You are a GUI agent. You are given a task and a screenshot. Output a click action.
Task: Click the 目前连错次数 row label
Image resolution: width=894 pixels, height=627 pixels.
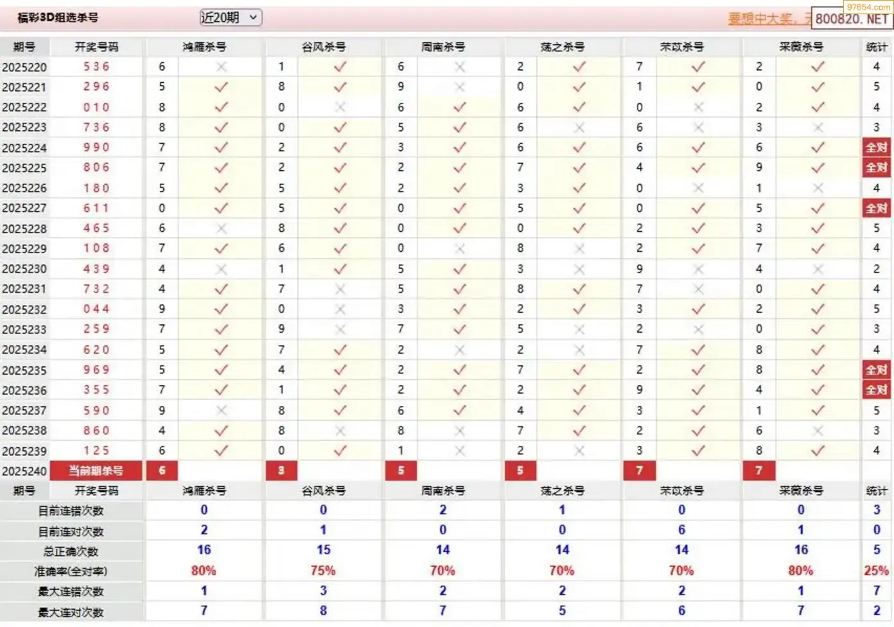(71, 511)
